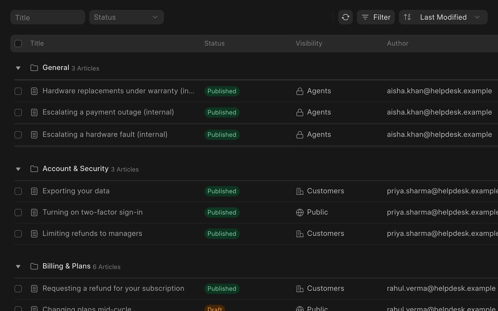Click the Author column header
The height and width of the screenshot is (311, 498).
pyautogui.click(x=398, y=43)
